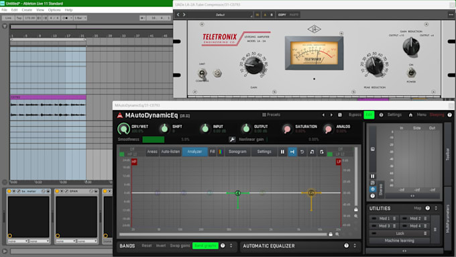Click the red HP marker on graph

(x=134, y=162)
